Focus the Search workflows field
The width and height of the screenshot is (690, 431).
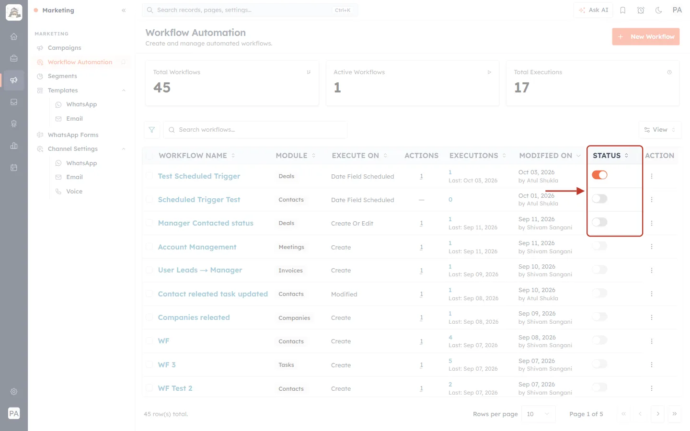[x=255, y=130]
